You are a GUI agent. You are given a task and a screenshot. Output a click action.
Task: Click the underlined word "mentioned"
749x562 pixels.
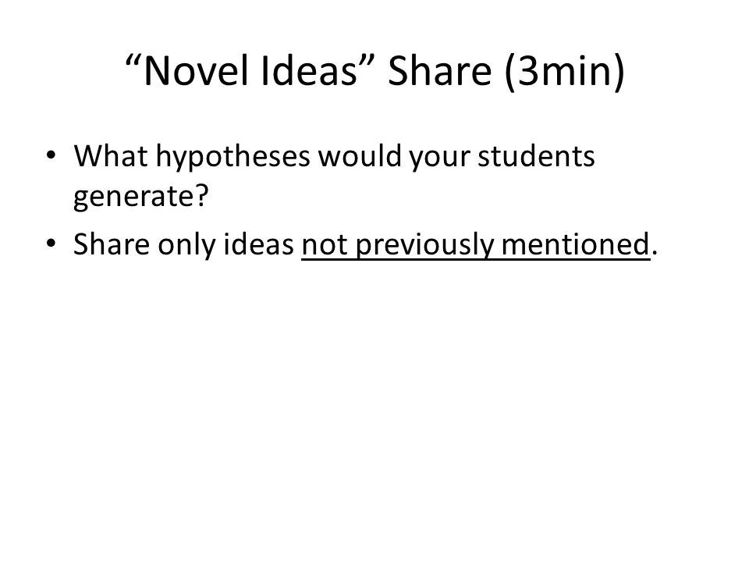click(576, 244)
